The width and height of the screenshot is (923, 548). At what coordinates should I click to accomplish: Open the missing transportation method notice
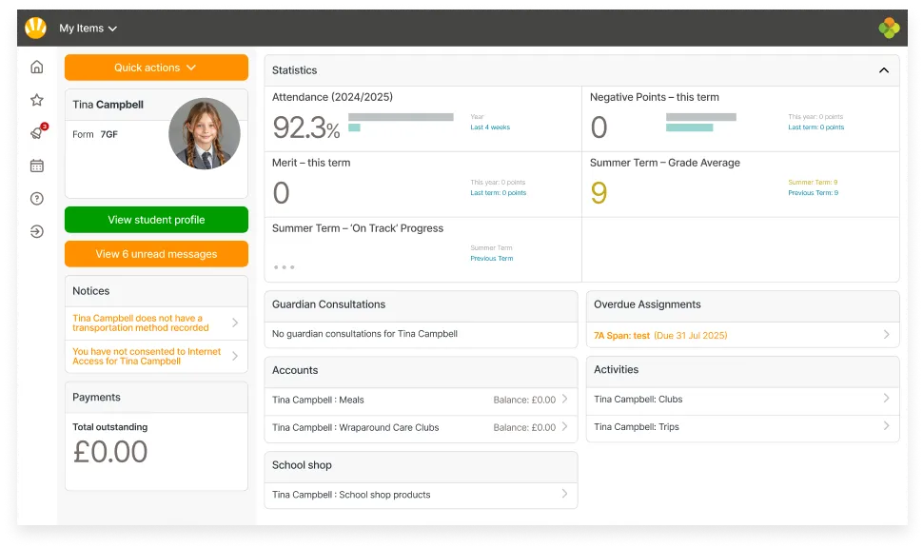pyautogui.click(x=156, y=323)
